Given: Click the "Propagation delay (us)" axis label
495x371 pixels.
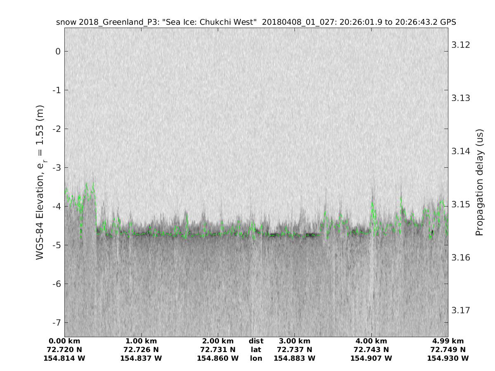Looking at the screenshot, I should [479, 182].
